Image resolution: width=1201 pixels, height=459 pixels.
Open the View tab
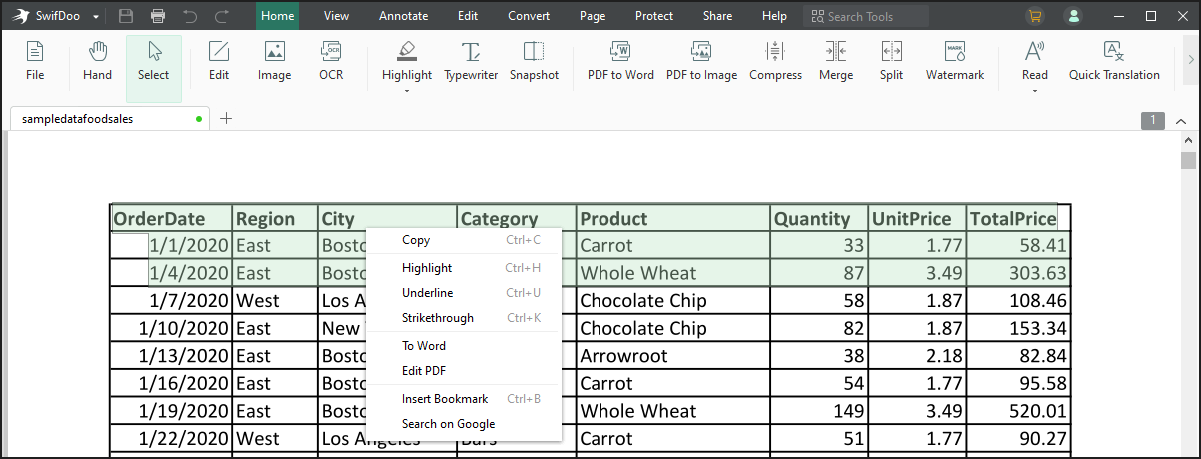point(337,16)
